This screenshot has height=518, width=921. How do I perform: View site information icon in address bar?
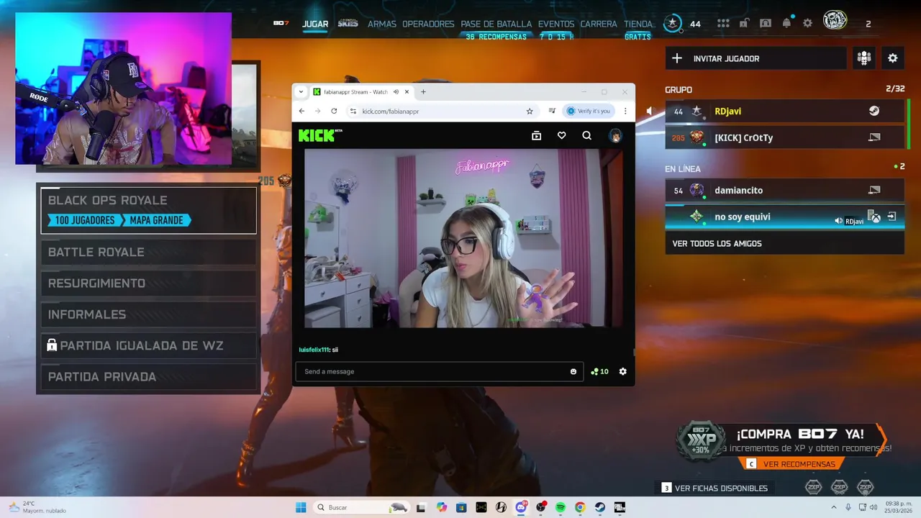[x=353, y=111]
